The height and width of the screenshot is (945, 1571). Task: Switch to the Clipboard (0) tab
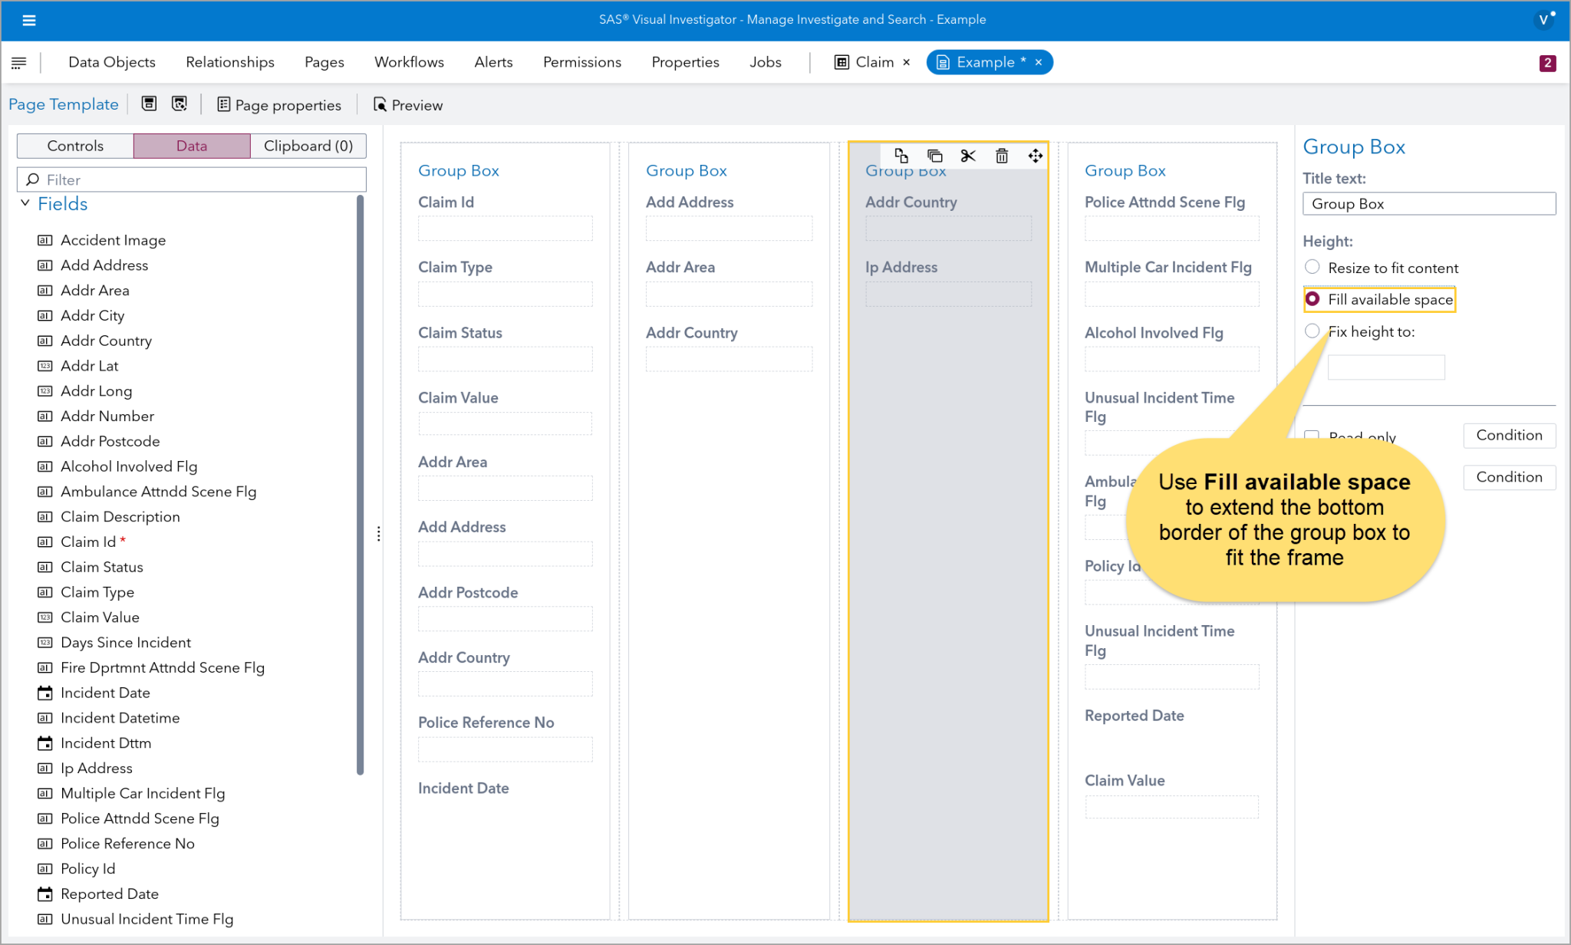(308, 146)
